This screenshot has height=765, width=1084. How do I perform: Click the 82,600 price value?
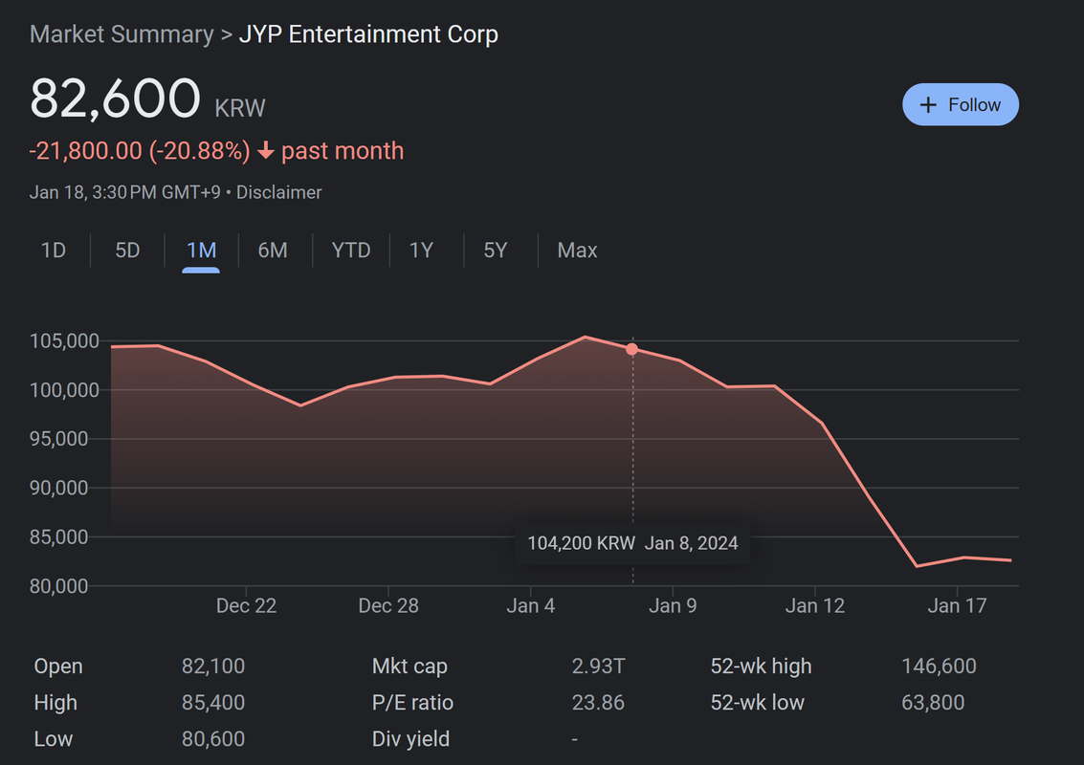[x=116, y=98]
